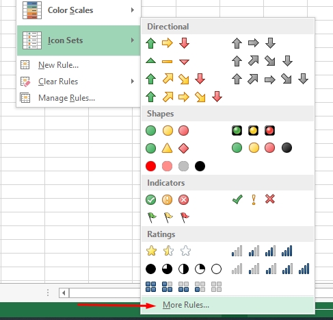Select the 4 Ratings bar icon set
The height and width of the screenshot is (320, 333).
(262, 251)
